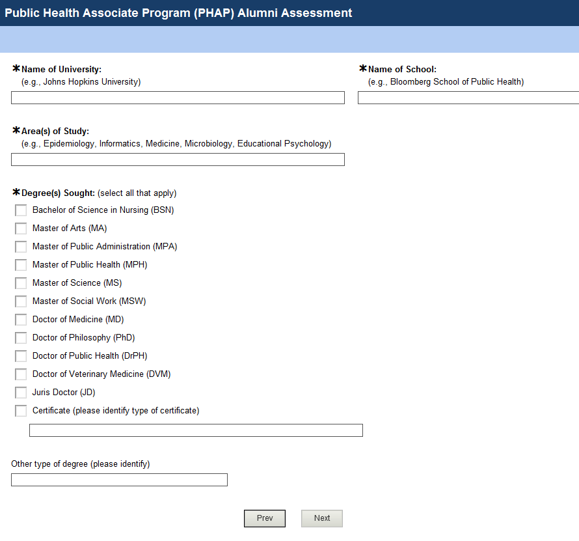Check Bachelor of Science in Nursing (BSN)

[21, 210]
